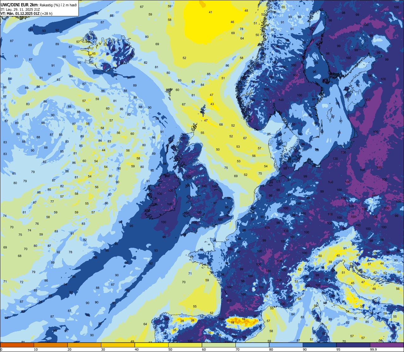Click the legend scale label '30'
The width and height of the screenshot is (404, 352).
[x=103, y=349]
